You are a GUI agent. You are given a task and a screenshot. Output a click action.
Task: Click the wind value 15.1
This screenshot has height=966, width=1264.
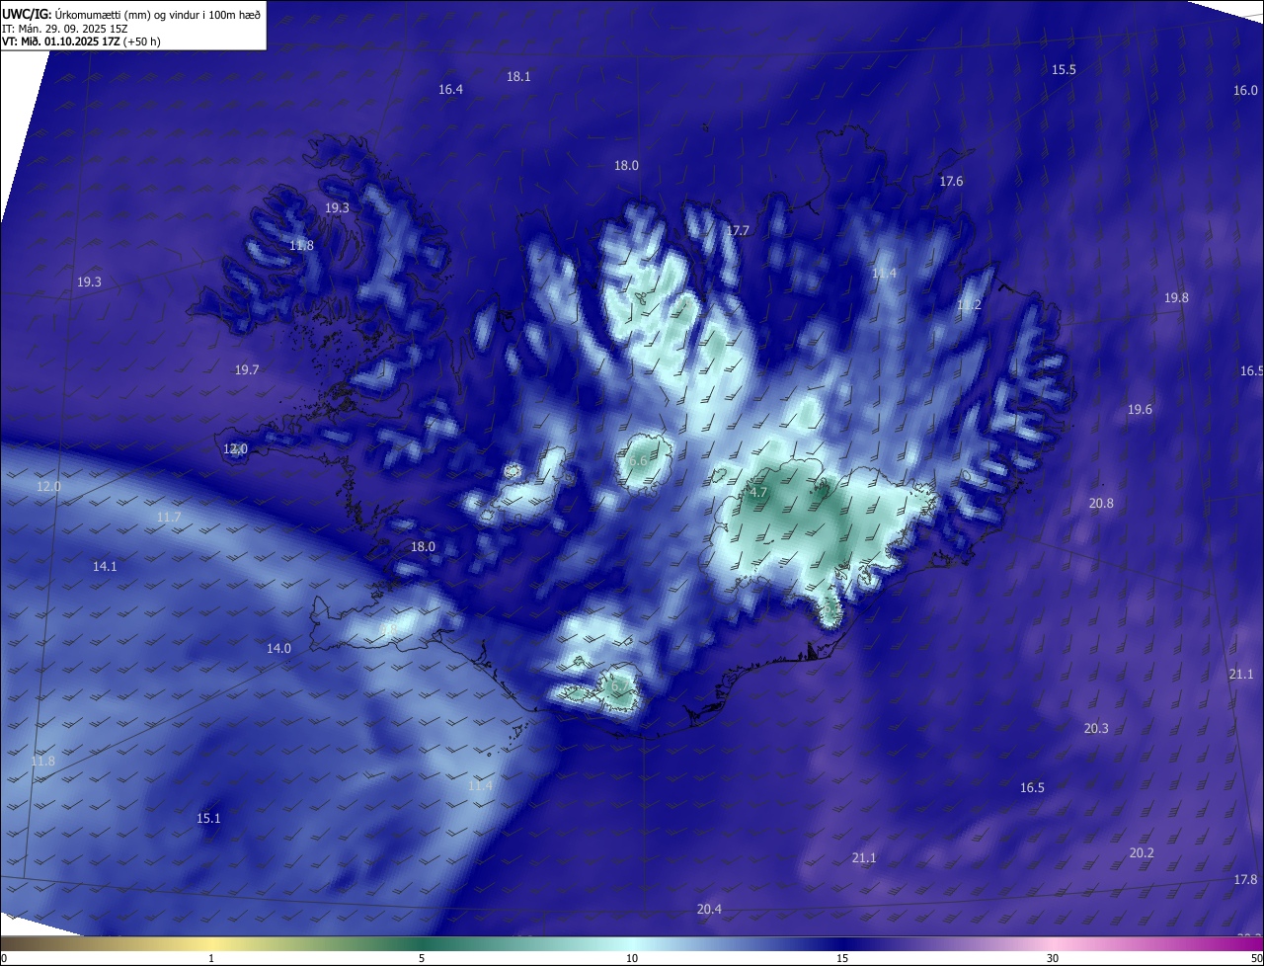[208, 818]
